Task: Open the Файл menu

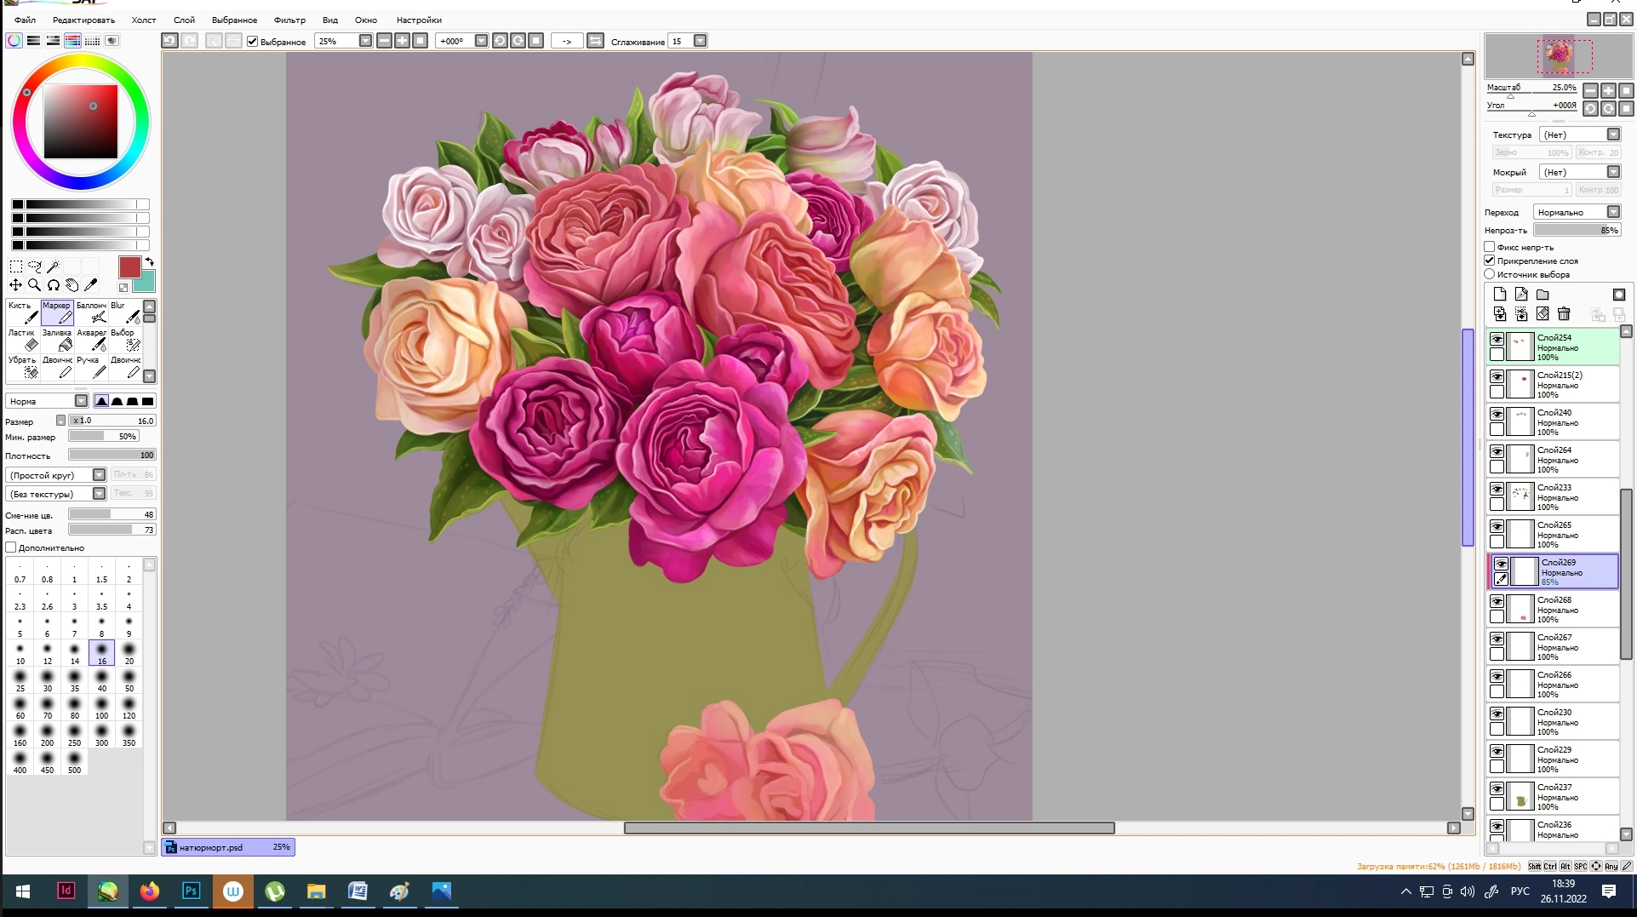Action: click(x=25, y=20)
